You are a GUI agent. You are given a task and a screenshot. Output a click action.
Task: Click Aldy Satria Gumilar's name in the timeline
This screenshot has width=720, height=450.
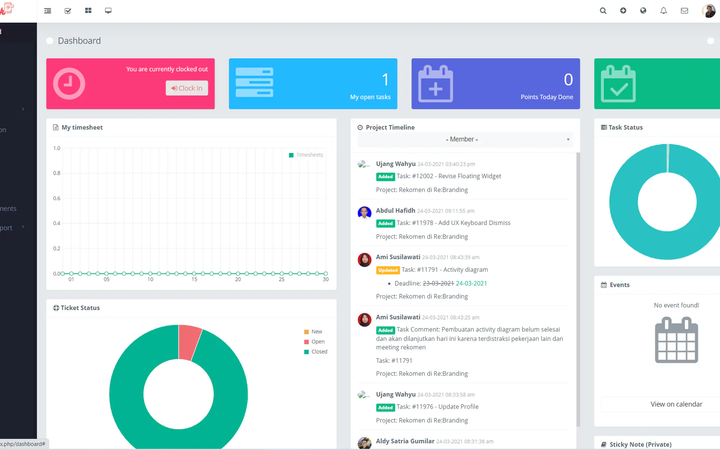[405, 441]
